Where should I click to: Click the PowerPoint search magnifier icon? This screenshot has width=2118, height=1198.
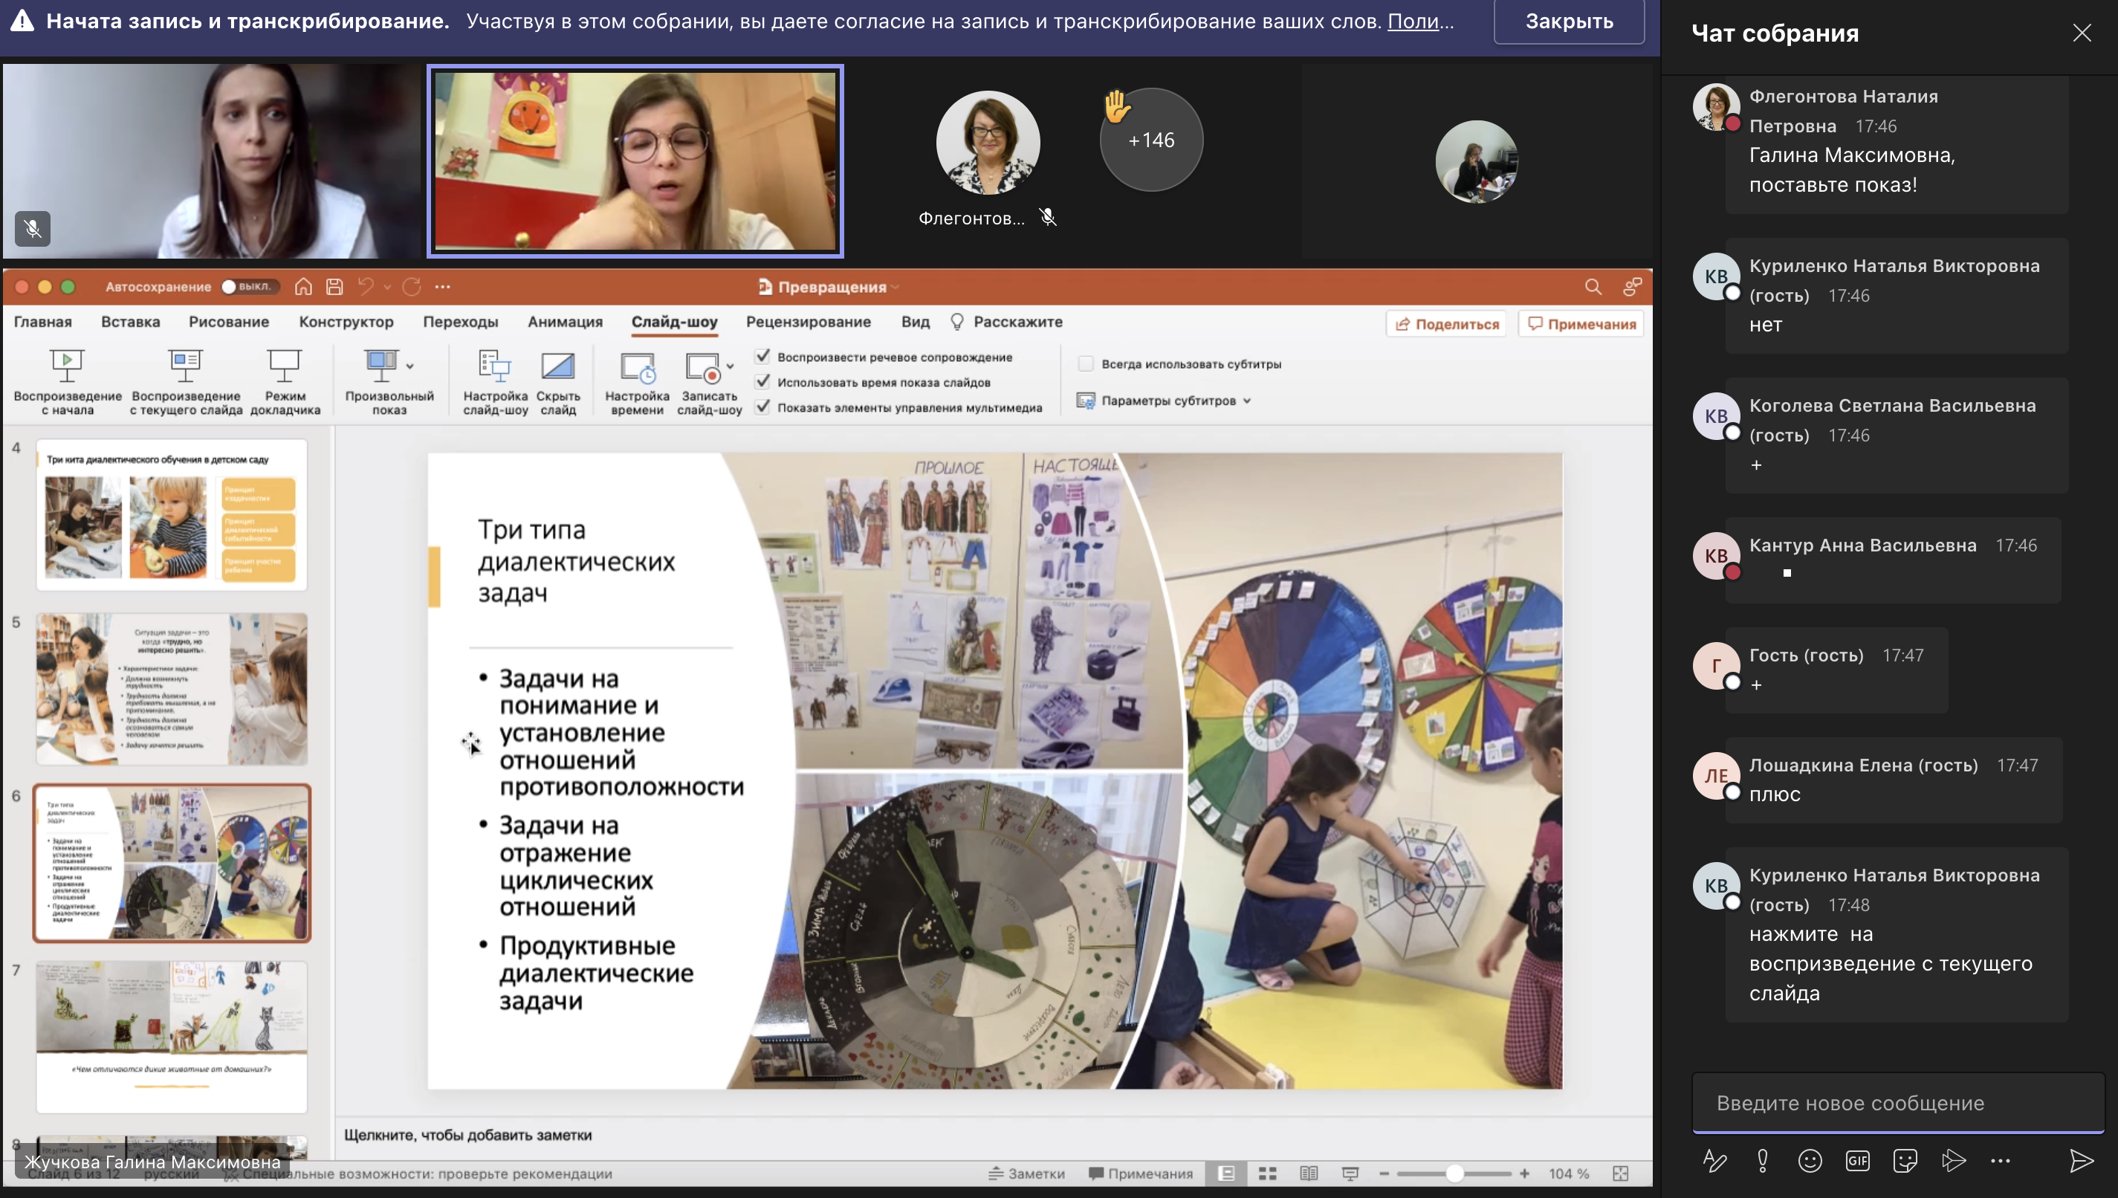pyautogui.click(x=1593, y=286)
